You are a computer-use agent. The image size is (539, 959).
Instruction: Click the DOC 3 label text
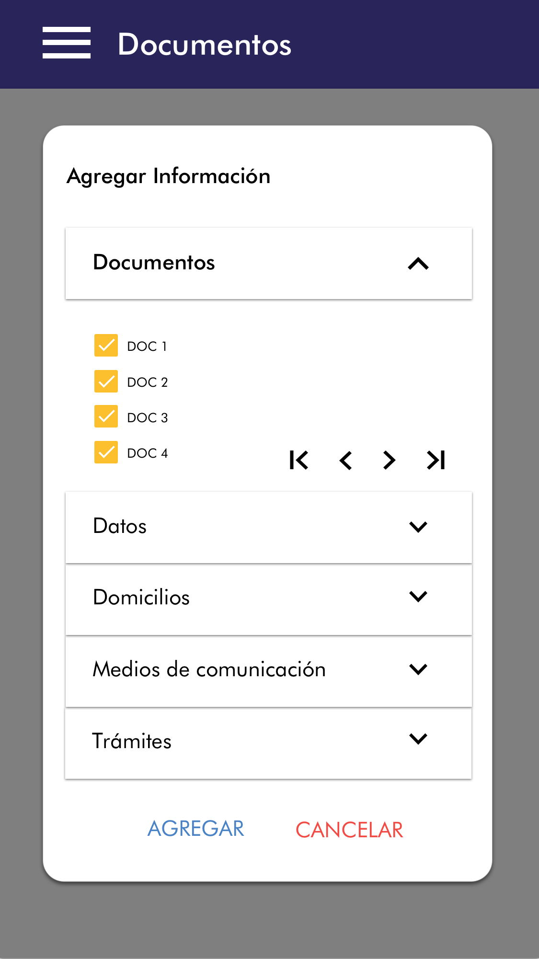(148, 417)
